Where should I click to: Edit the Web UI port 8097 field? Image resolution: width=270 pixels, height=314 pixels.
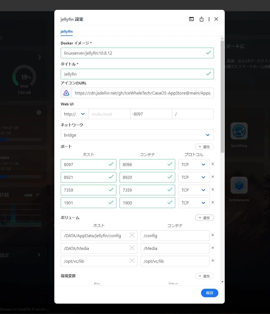point(151,114)
